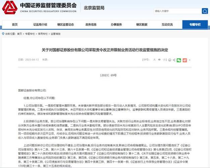Viewport: 210px width, 168px height.
Task: Click the article title about 国都证券
Action: [105, 50]
